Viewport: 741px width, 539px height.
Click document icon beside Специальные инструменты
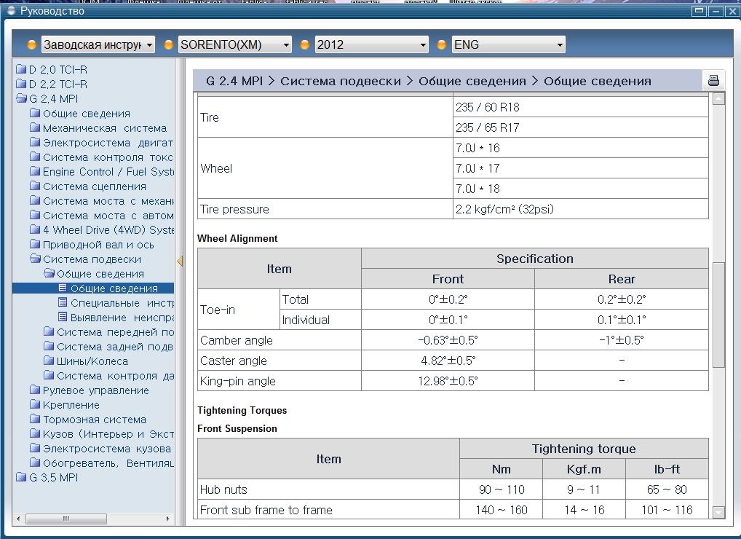tap(63, 303)
